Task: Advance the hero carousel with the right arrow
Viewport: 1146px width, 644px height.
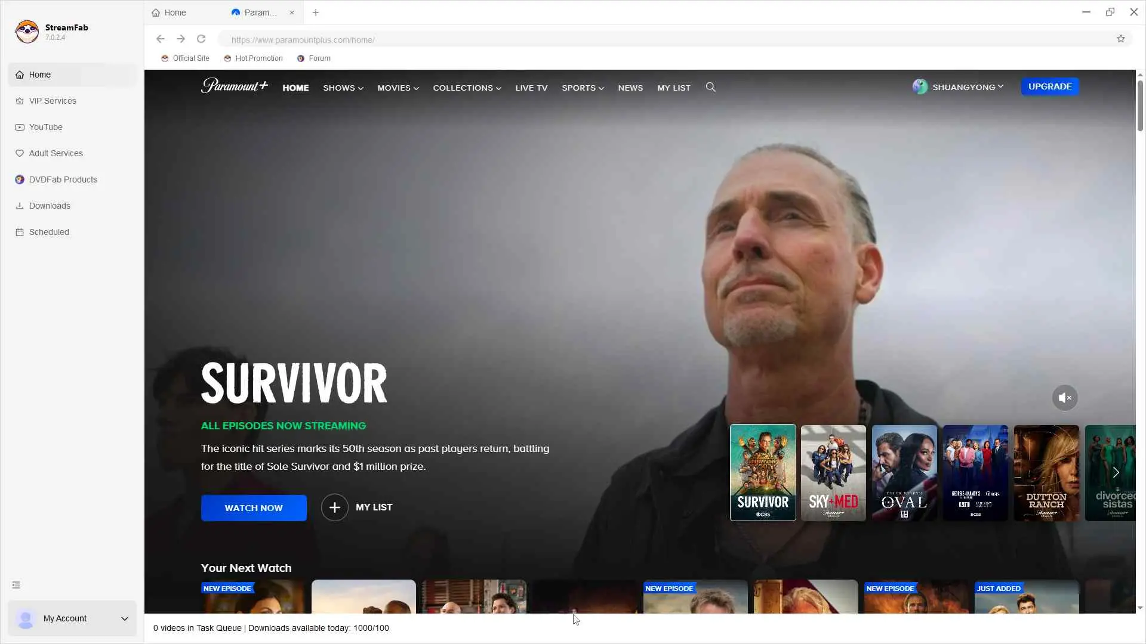Action: click(x=1116, y=472)
